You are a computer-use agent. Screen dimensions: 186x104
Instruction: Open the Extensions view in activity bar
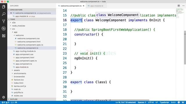click(3, 36)
